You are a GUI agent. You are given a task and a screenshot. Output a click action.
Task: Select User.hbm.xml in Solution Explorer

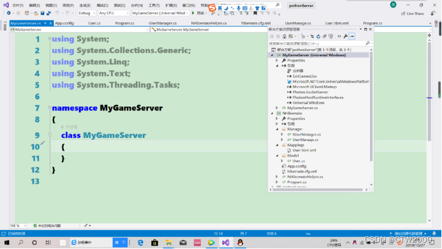[304, 151]
